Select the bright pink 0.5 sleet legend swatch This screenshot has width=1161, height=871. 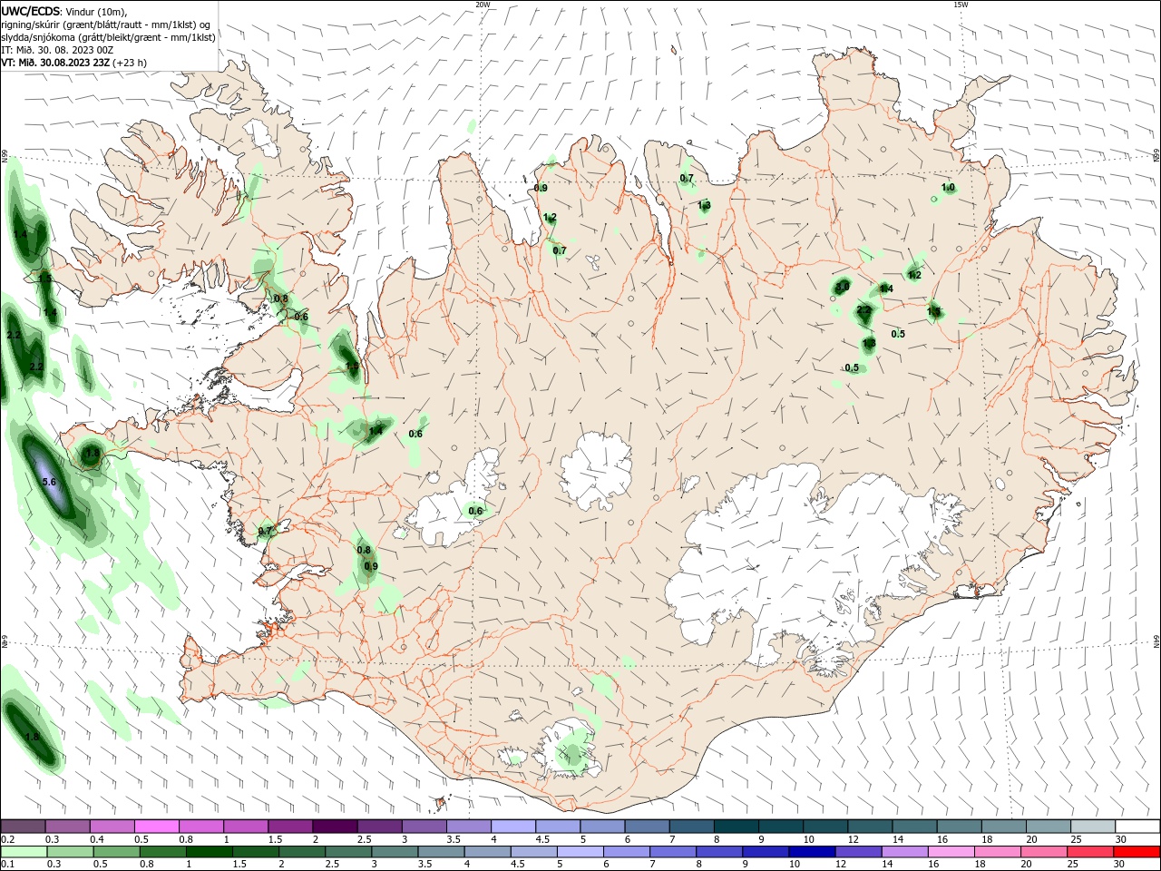(x=156, y=827)
